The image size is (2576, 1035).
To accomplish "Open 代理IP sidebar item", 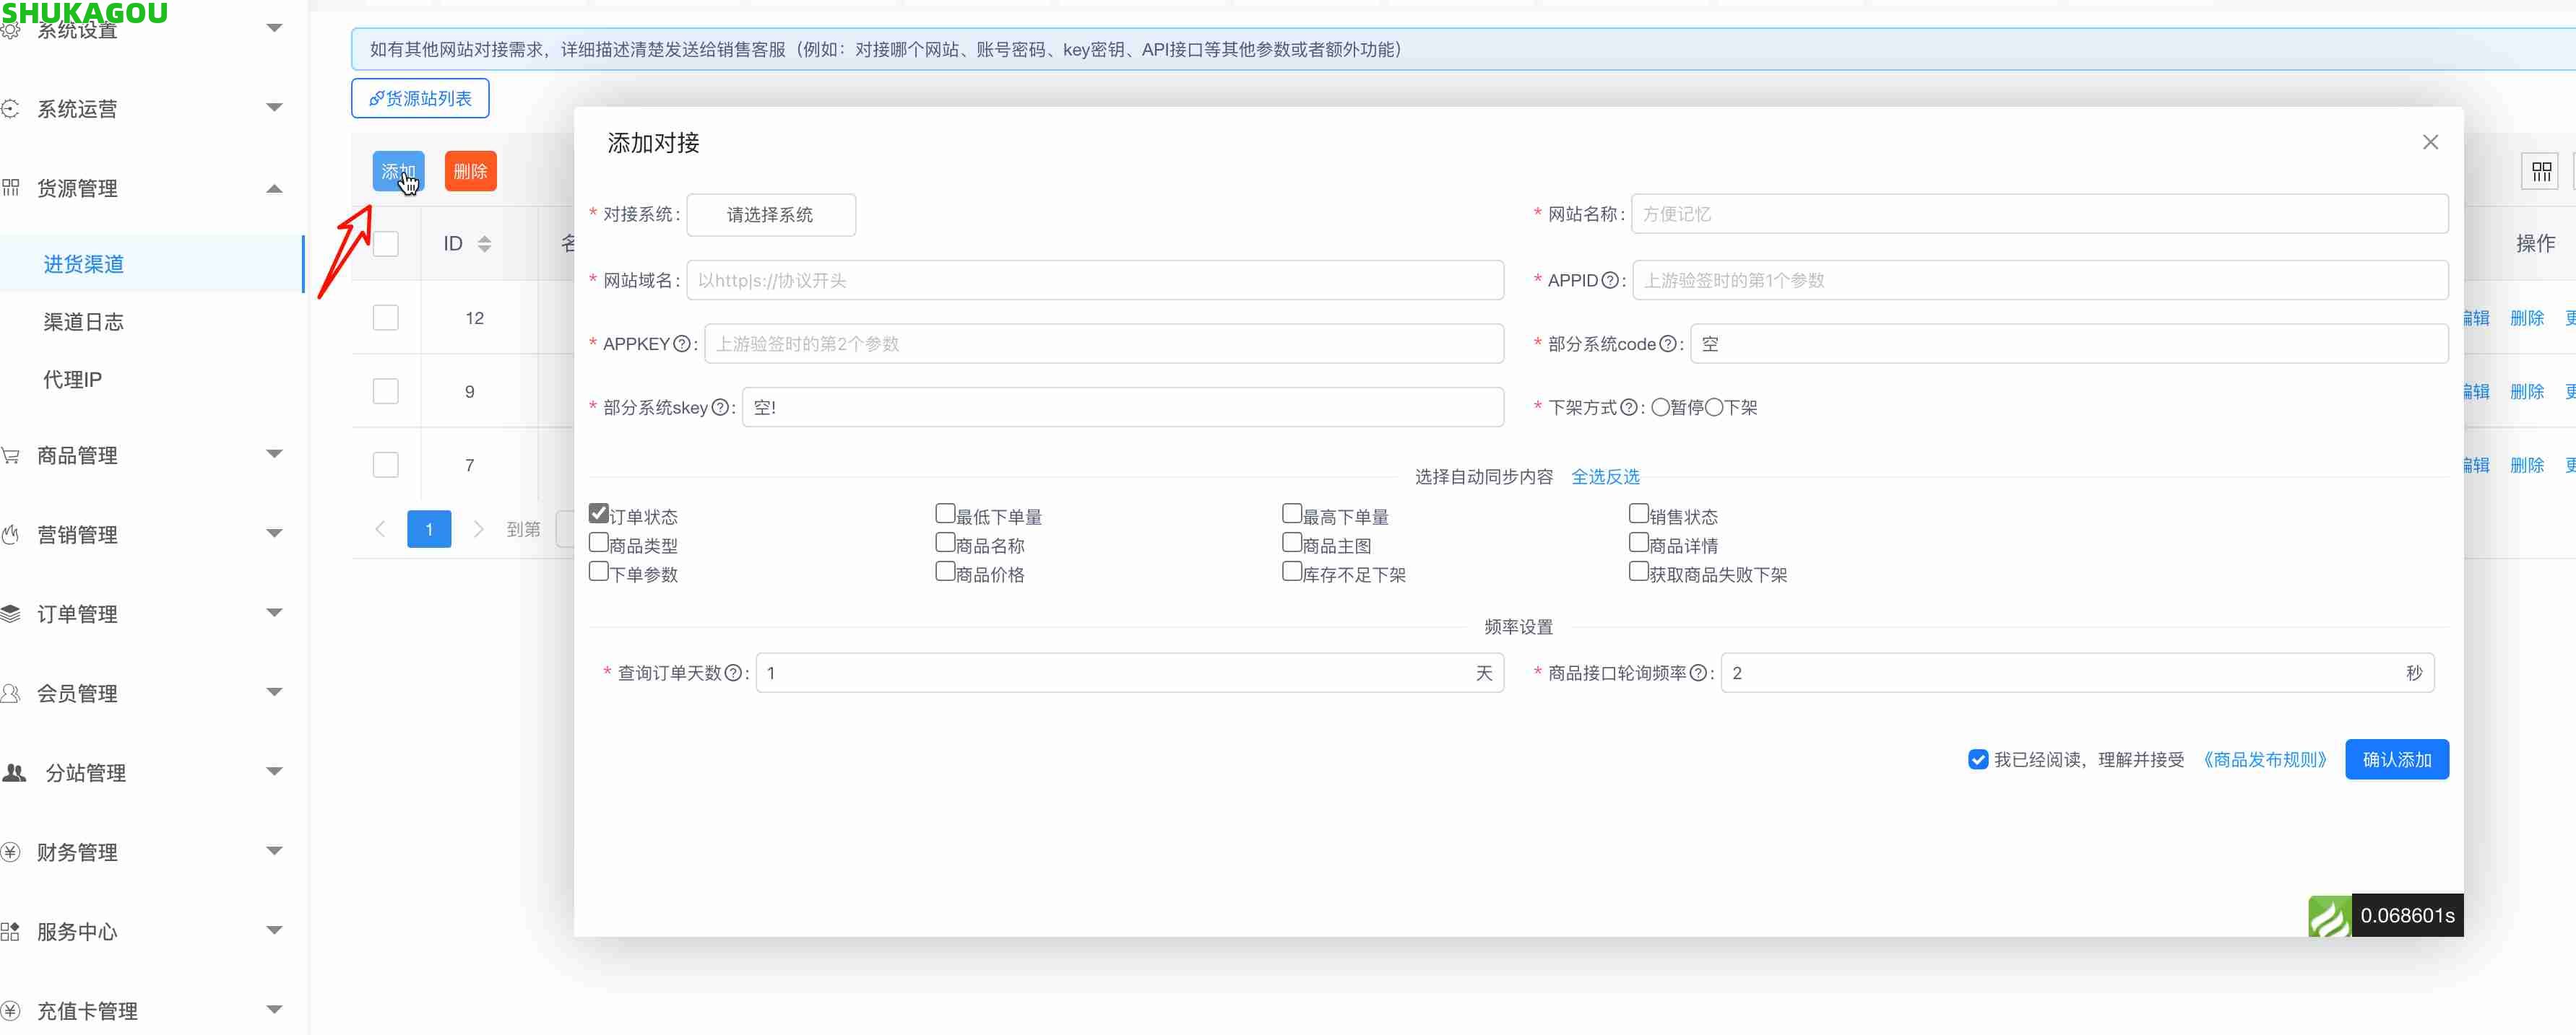I will tap(72, 380).
